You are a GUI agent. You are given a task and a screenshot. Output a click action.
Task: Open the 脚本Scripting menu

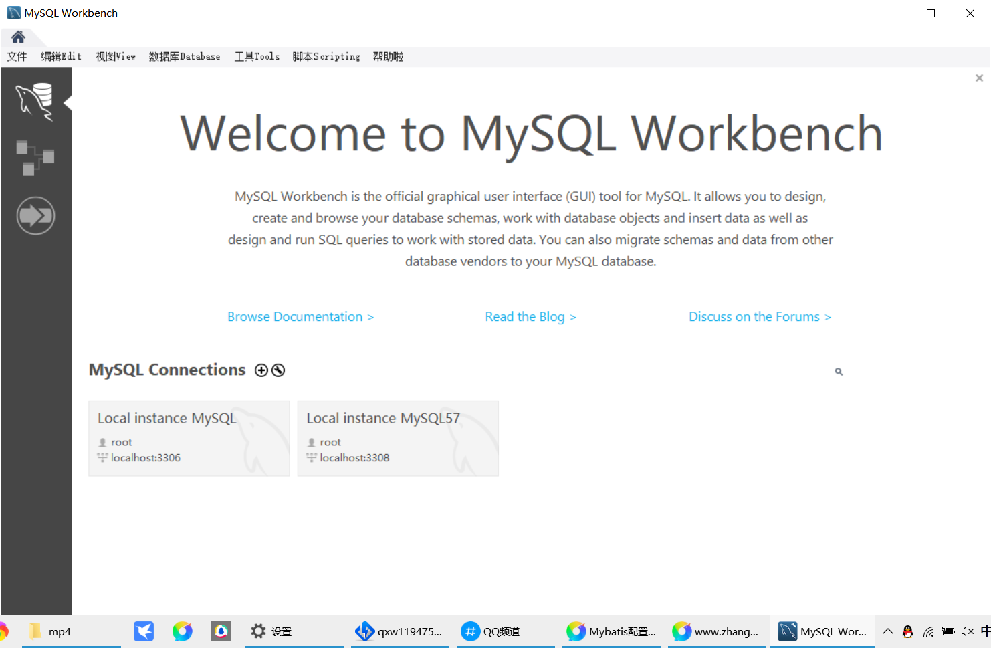[x=326, y=57]
